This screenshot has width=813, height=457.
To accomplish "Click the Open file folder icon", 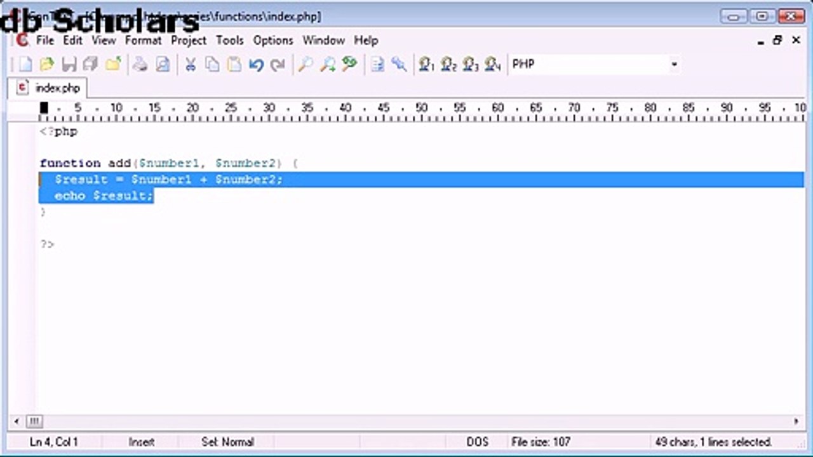I will 47,64.
